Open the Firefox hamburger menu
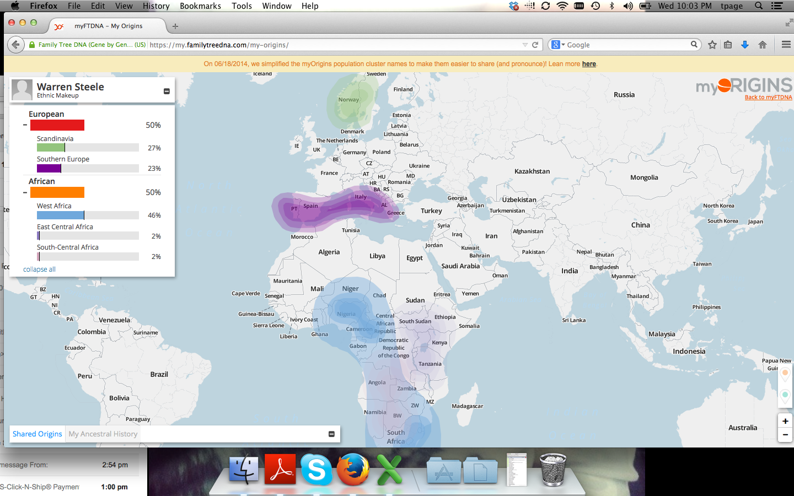 (x=786, y=45)
